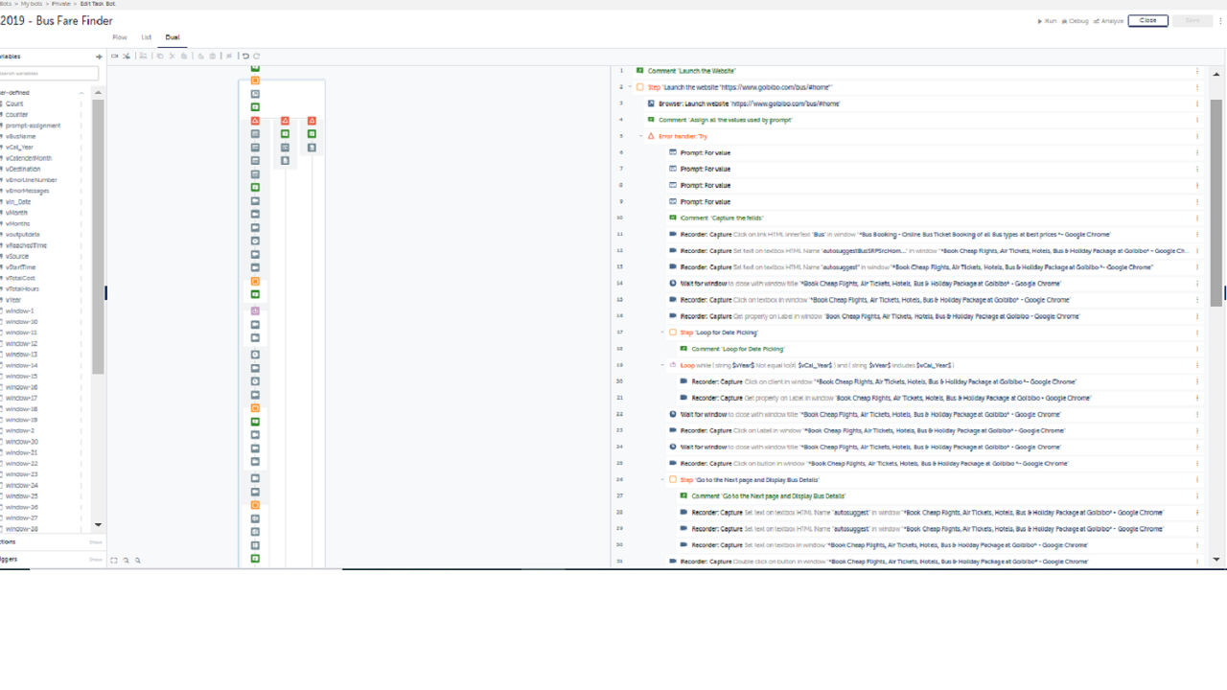Click the plus icon to add a variable

[x=99, y=57]
